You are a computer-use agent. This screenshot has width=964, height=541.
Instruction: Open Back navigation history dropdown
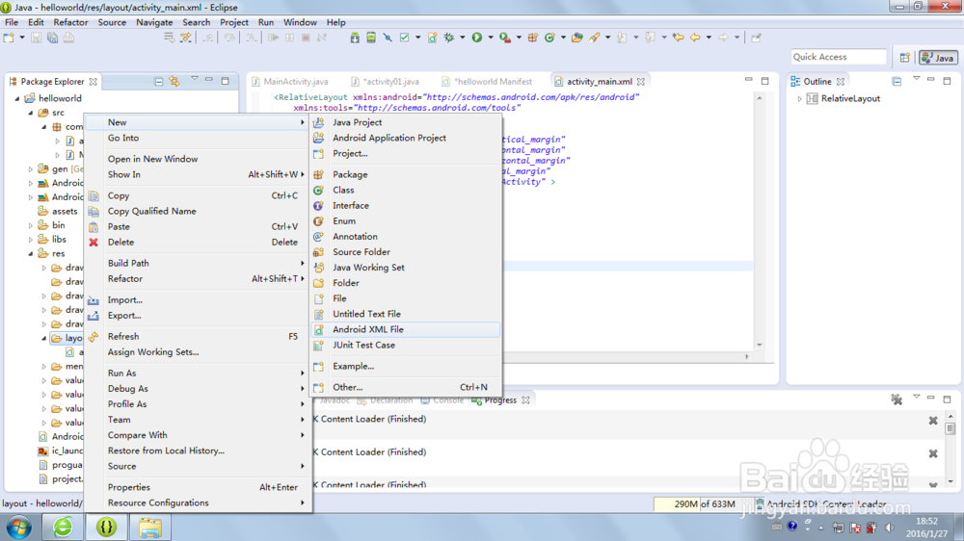pos(709,38)
